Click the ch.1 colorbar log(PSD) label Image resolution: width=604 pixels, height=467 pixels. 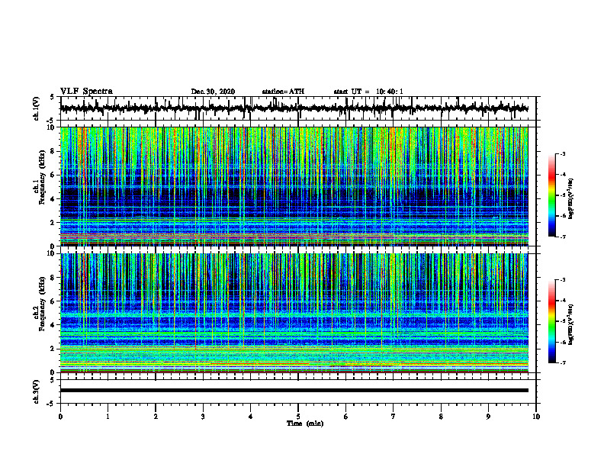571,198
